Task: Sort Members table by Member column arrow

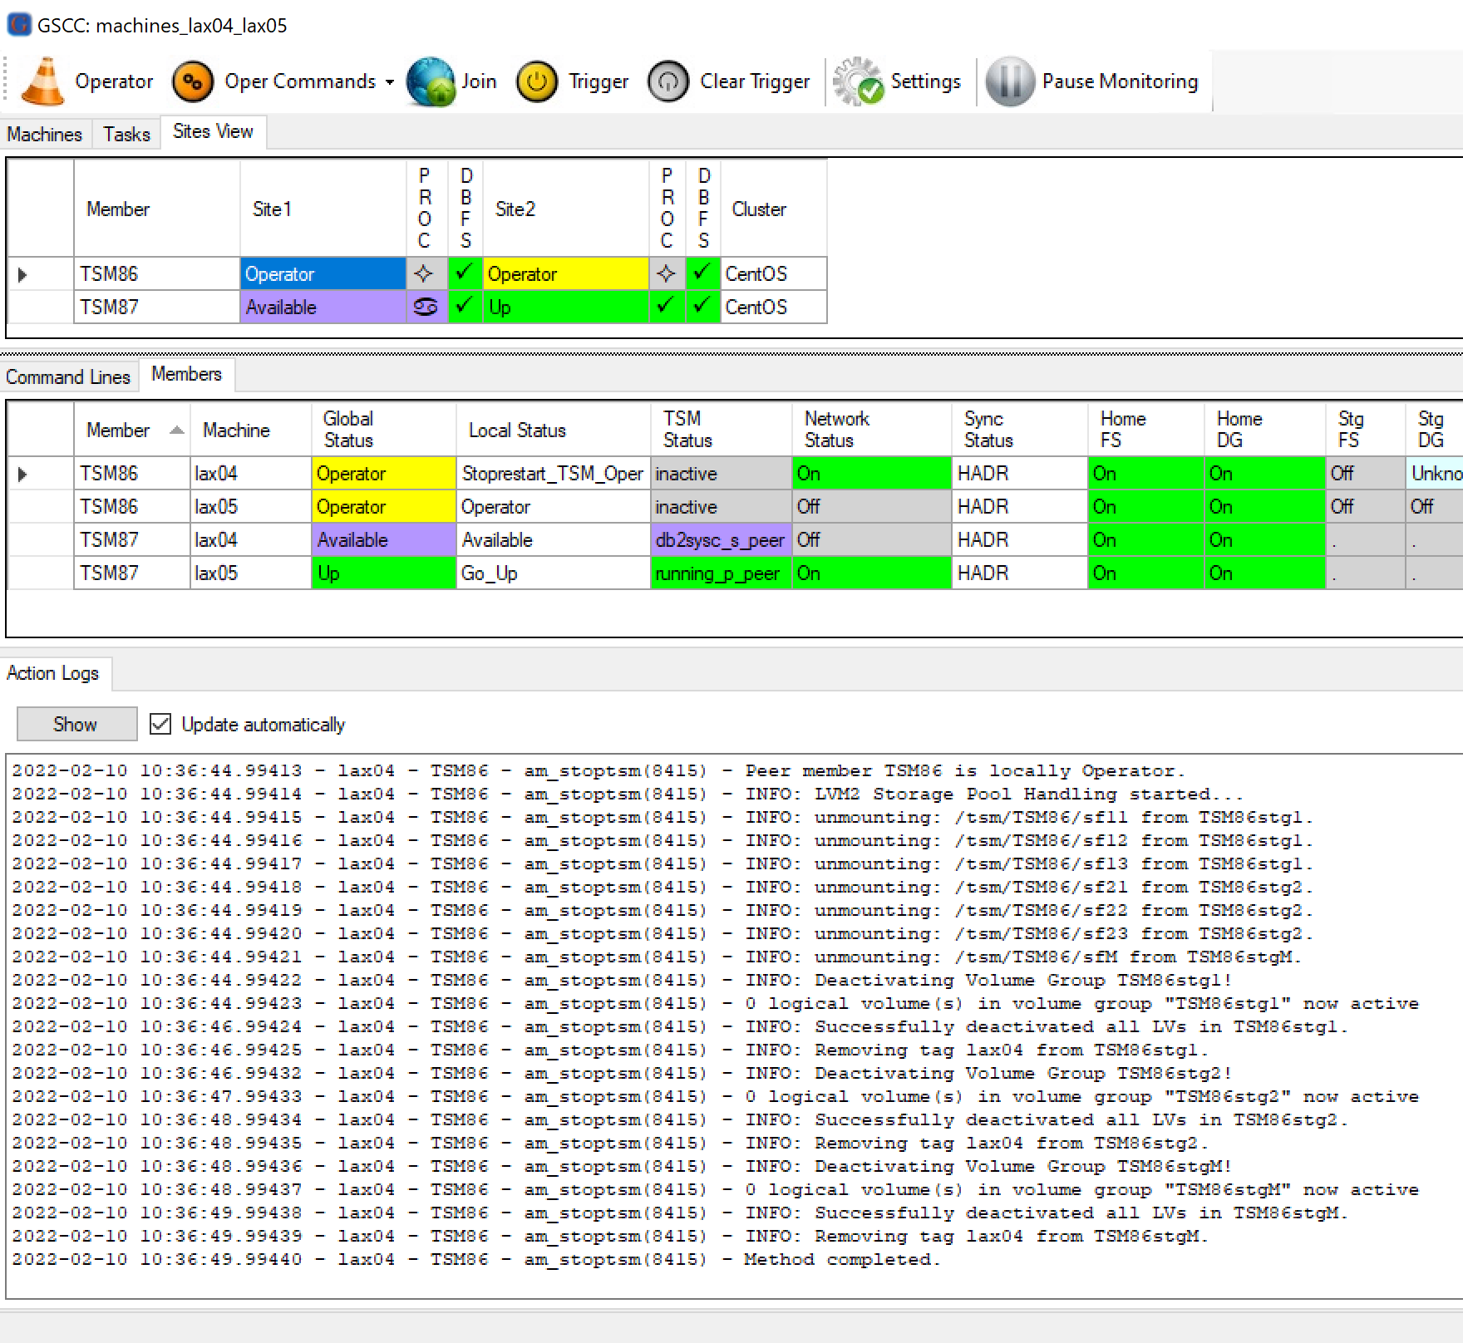Action: (176, 430)
